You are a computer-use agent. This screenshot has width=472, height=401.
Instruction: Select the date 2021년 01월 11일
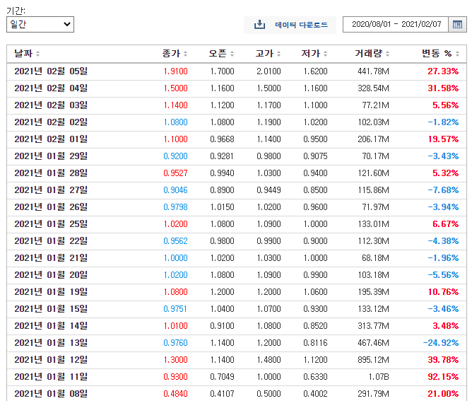pyautogui.click(x=51, y=377)
